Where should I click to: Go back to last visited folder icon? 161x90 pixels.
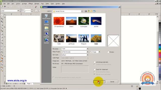pos(86,11)
